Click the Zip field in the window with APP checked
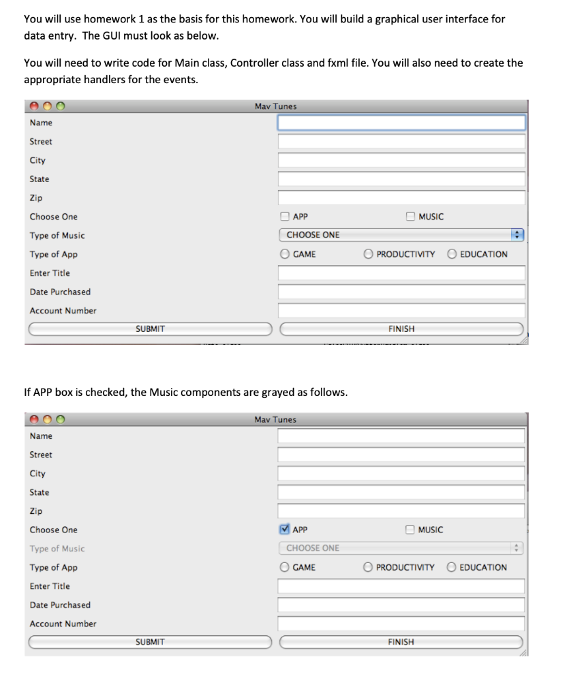 click(x=401, y=511)
